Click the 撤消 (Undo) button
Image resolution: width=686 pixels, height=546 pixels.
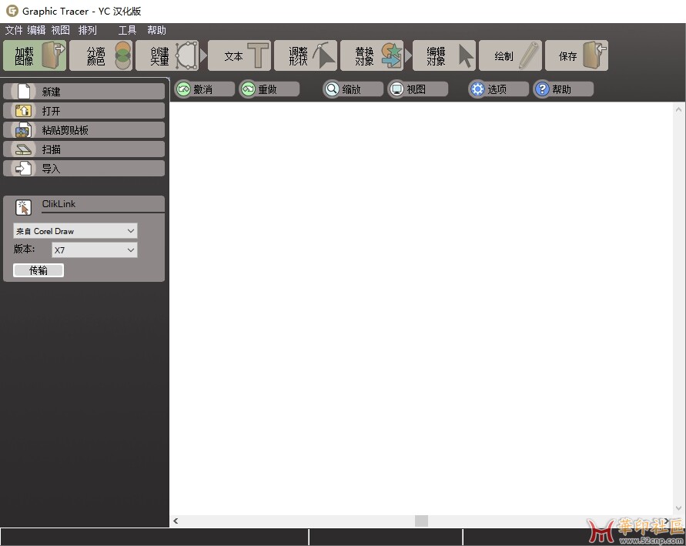[205, 89]
